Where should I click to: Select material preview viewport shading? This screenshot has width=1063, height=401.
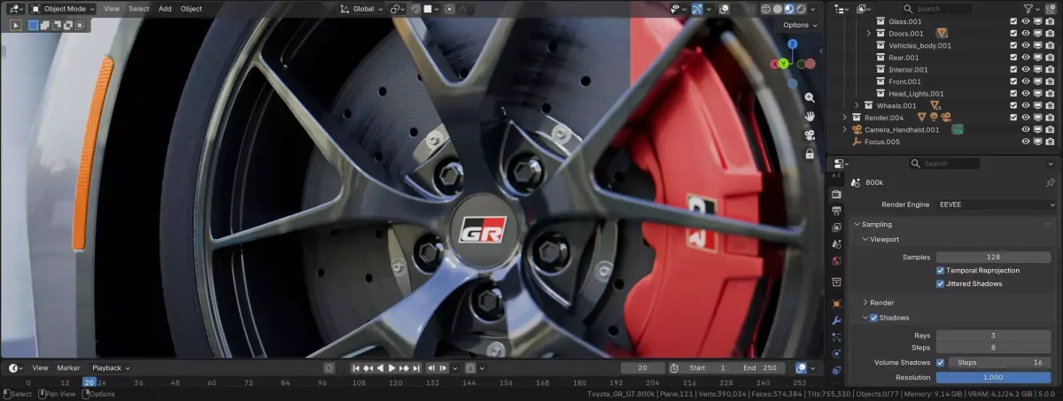pos(789,9)
